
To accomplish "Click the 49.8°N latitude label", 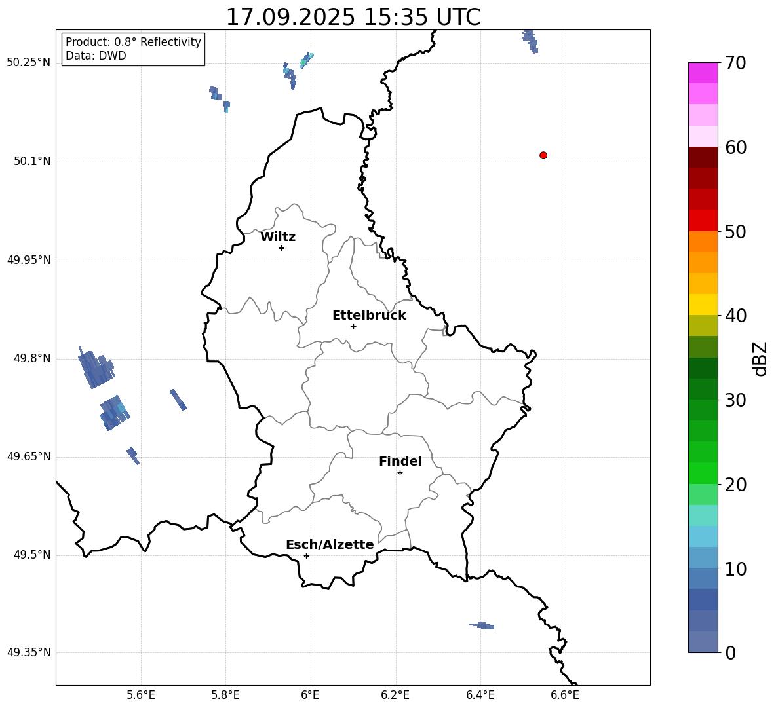I will click(32, 358).
